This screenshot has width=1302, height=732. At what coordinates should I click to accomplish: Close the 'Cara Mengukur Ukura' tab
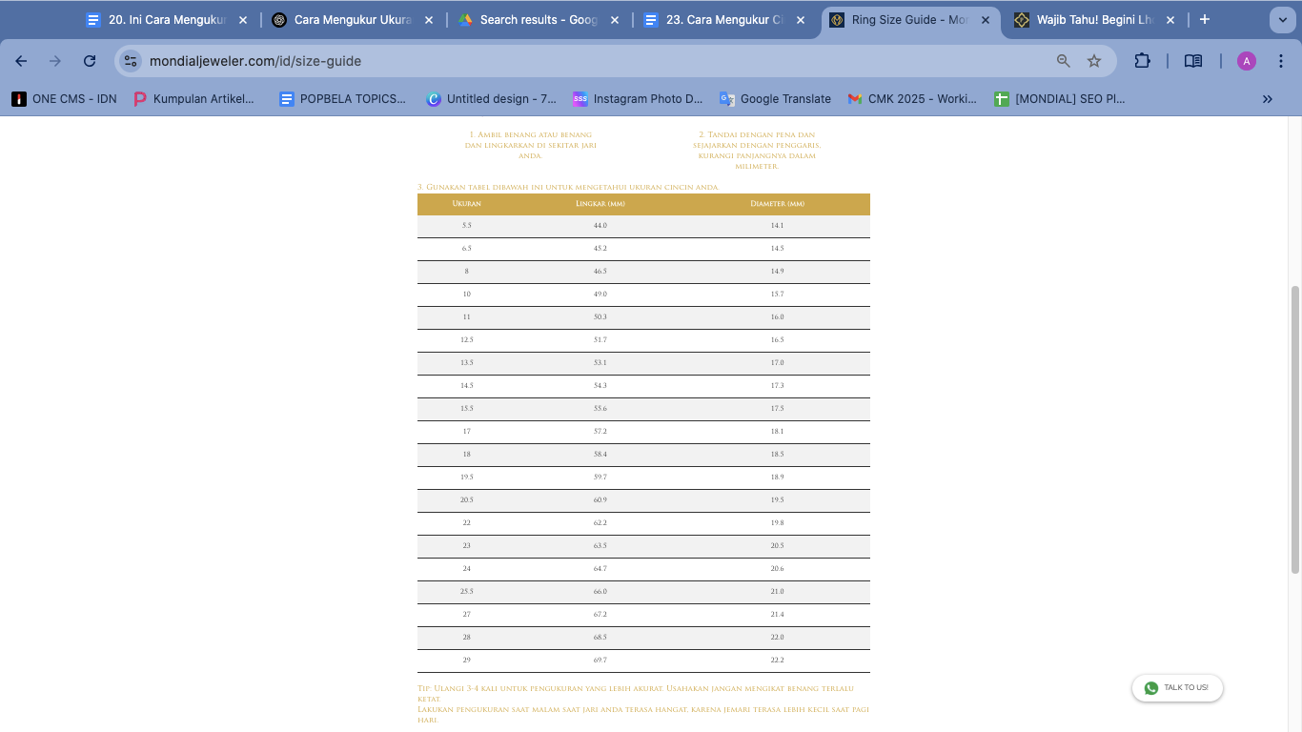click(x=429, y=20)
